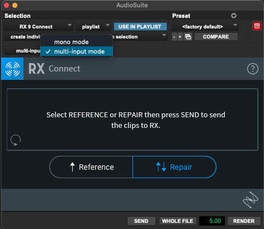Click the 5.00 handle length field
This screenshot has width=264, height=229.
[x=212, y=221]
